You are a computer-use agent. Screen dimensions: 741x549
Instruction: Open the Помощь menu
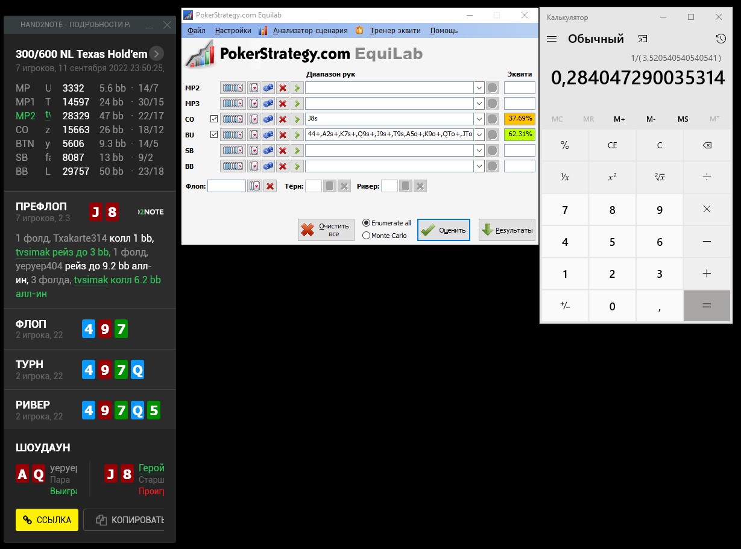tap(444, 31)
